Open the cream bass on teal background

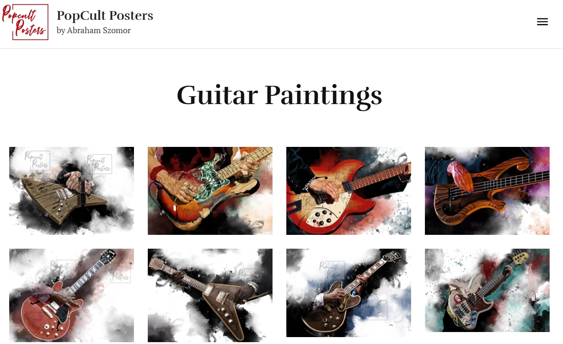point(487,290)
